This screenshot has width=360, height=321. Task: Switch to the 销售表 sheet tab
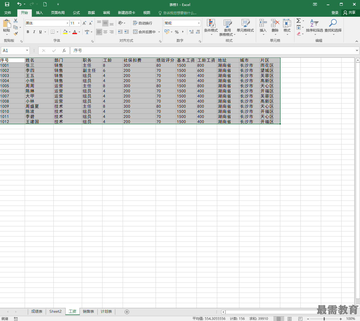[x=88, y=312]
